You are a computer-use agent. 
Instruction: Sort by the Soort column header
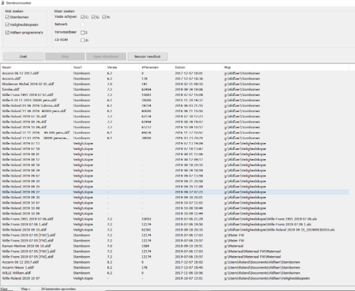(89, 67)
